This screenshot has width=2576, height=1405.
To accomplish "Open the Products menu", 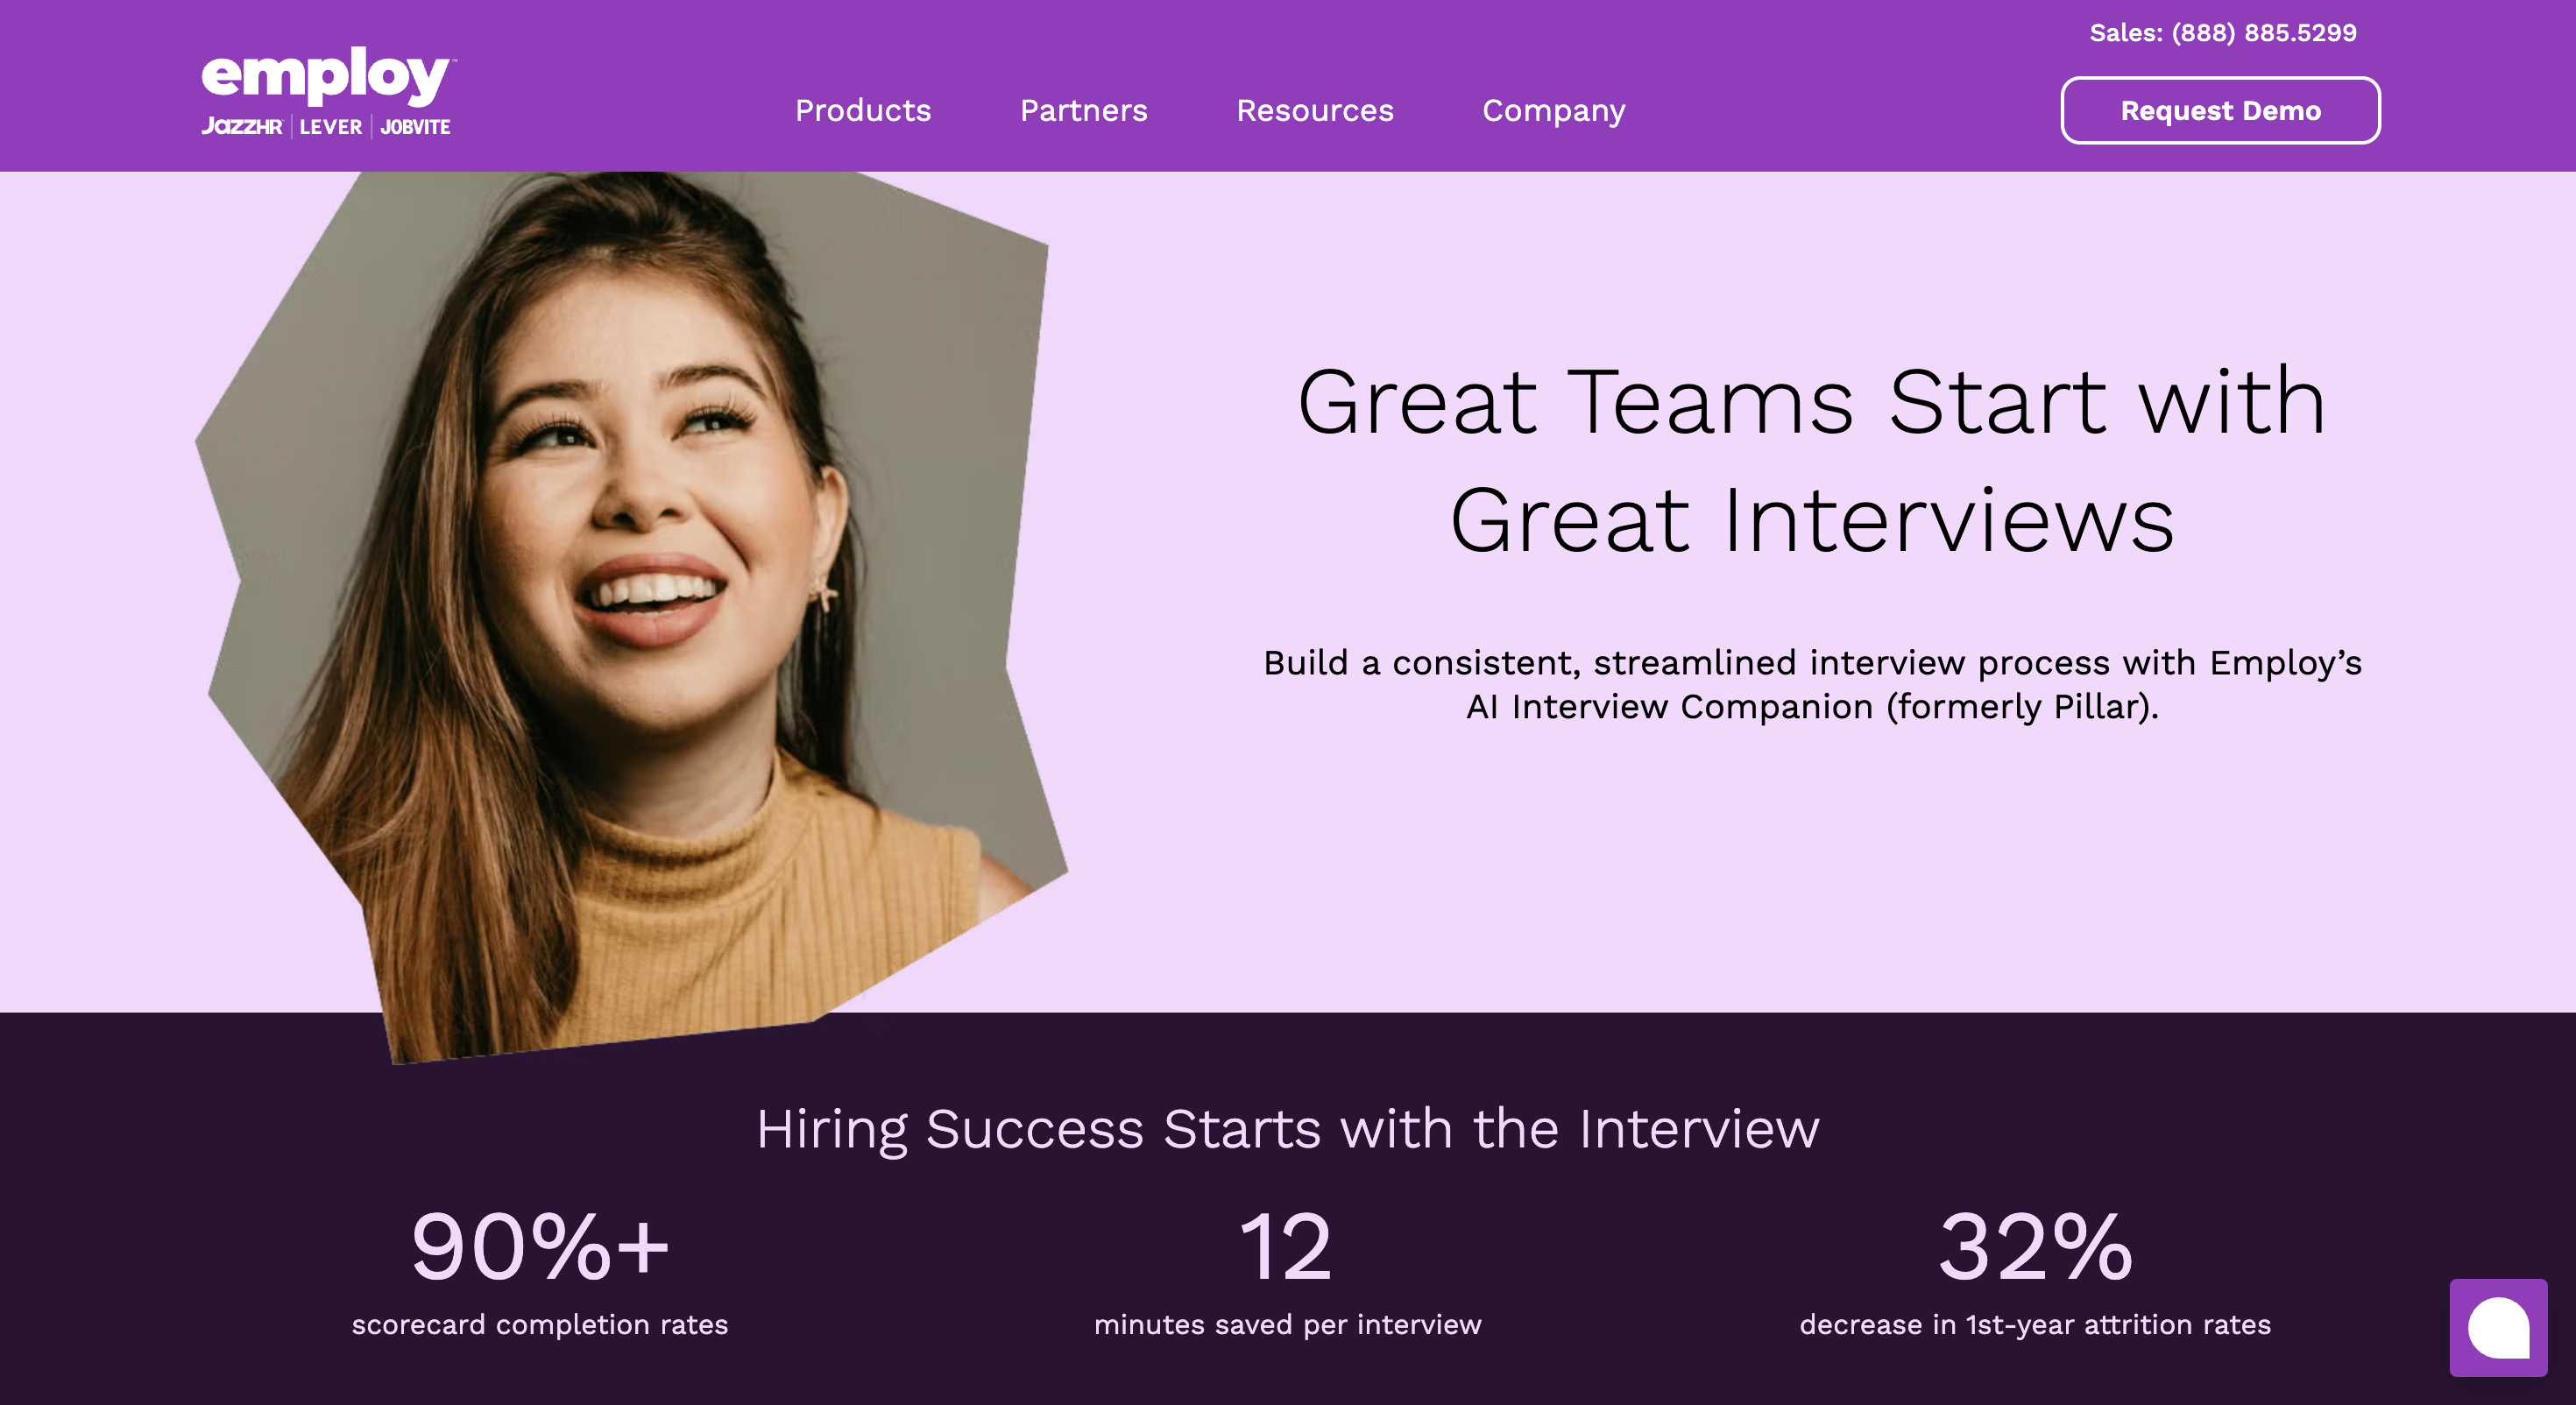I will point(863,110).
